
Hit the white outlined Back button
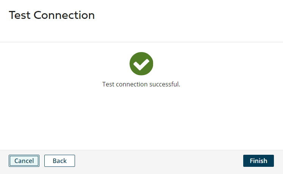59,161
